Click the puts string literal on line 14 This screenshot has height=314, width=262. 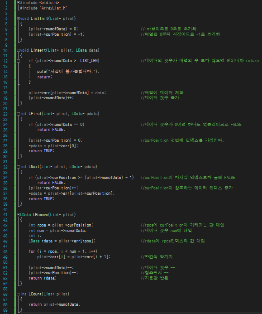72,71
